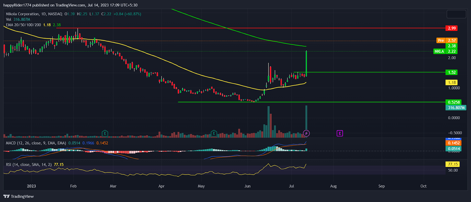Image resolution: width=471 pixels, height=202 pixels.
Task: Click the TradingView logo at the bottom left
Action: point(19,196)
